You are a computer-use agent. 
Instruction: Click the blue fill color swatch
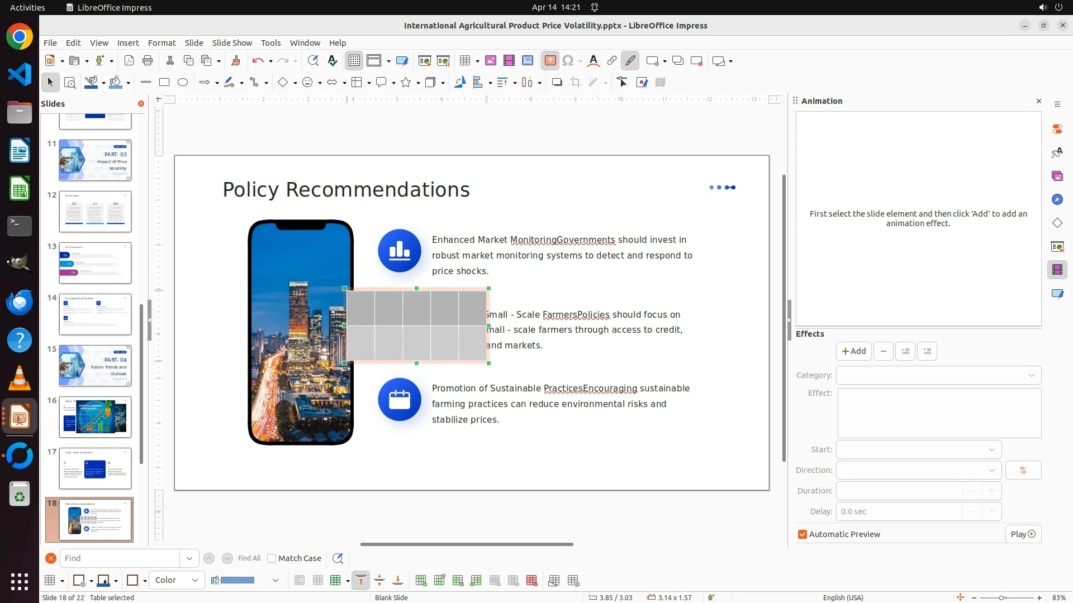coord(238,580)
